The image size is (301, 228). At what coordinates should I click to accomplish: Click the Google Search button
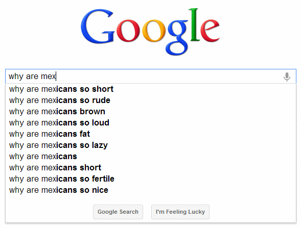click(118, 212)
